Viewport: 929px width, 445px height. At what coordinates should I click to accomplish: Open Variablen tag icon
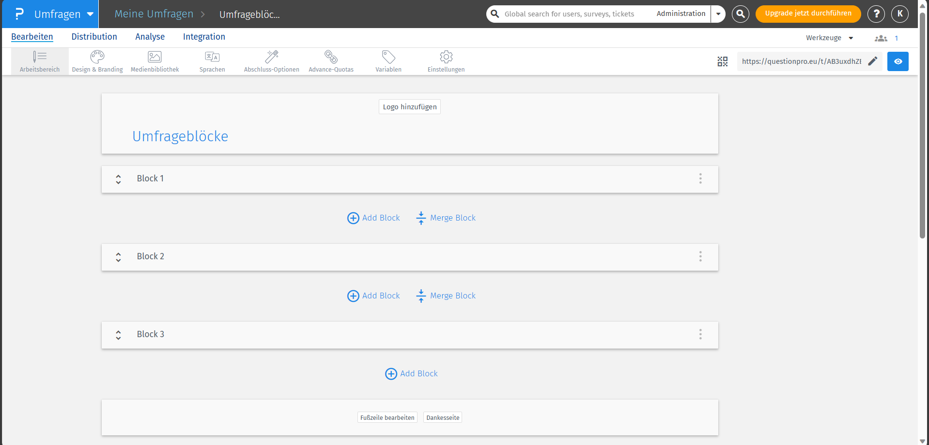coord(388,61)
